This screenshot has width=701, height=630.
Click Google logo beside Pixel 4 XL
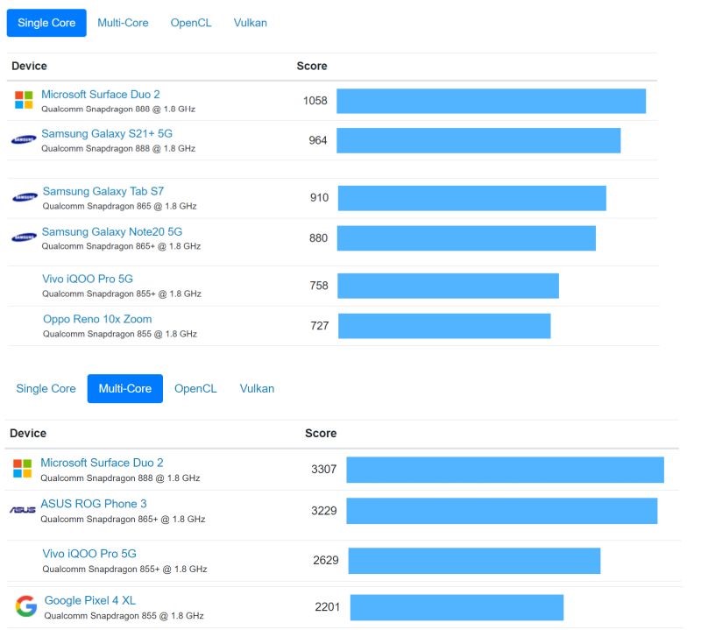(26, 605)
